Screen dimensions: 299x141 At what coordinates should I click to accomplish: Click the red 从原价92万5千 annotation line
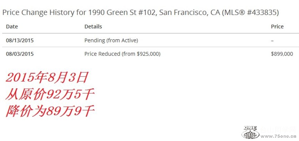coord(50,95)
